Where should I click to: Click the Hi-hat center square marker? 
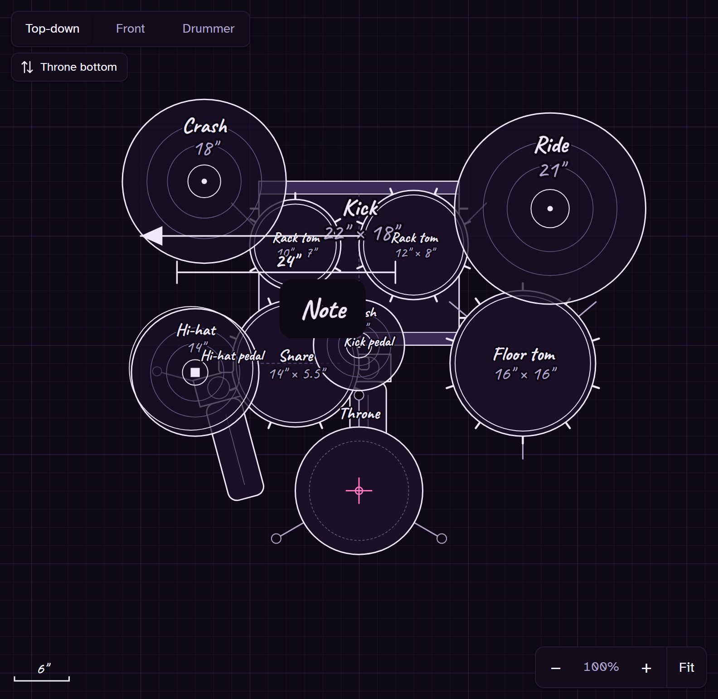click(195, 372)
